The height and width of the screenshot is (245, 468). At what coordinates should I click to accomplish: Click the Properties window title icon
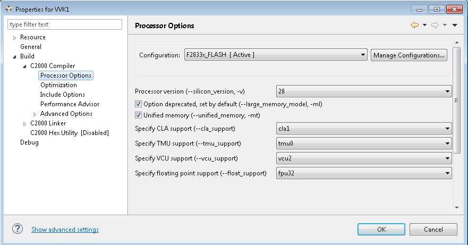[x=8, y=9]
